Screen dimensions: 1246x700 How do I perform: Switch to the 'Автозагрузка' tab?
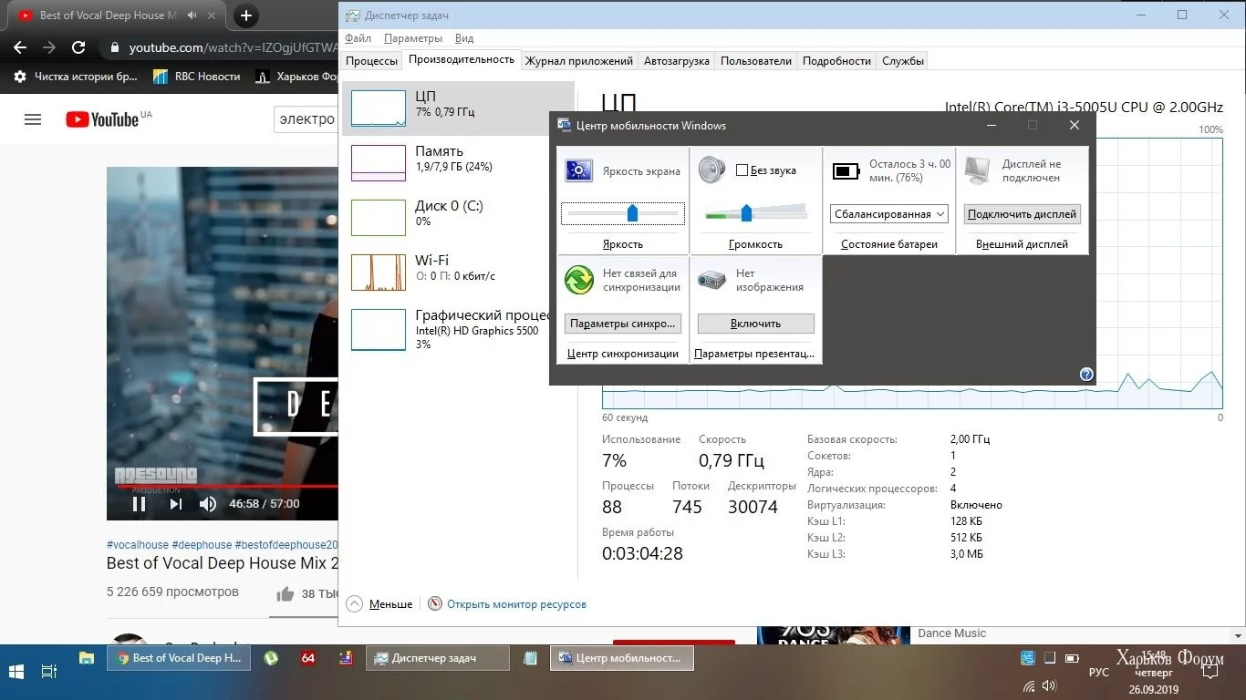click(x=676, y=61)
